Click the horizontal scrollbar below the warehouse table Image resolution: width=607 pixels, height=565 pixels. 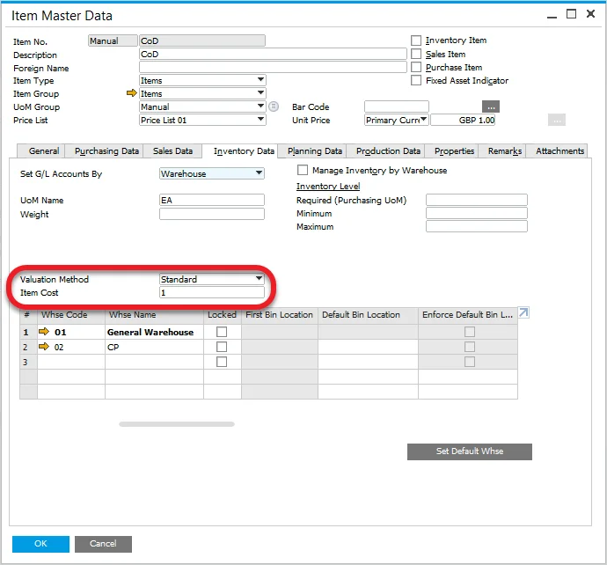pyautogui.click(x=177, y=424)
